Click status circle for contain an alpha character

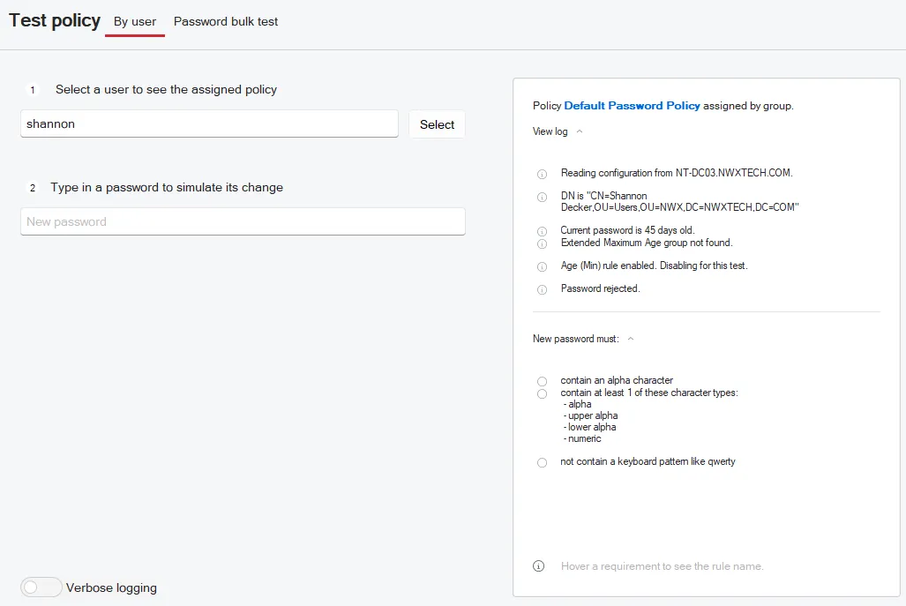pos(542,381)
